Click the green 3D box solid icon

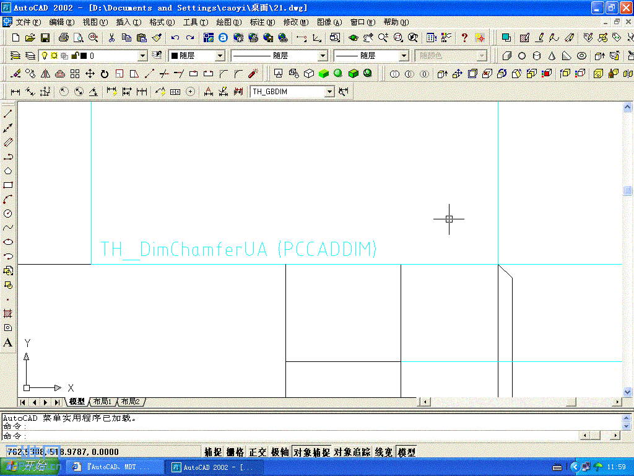click(x=323, y=74)
